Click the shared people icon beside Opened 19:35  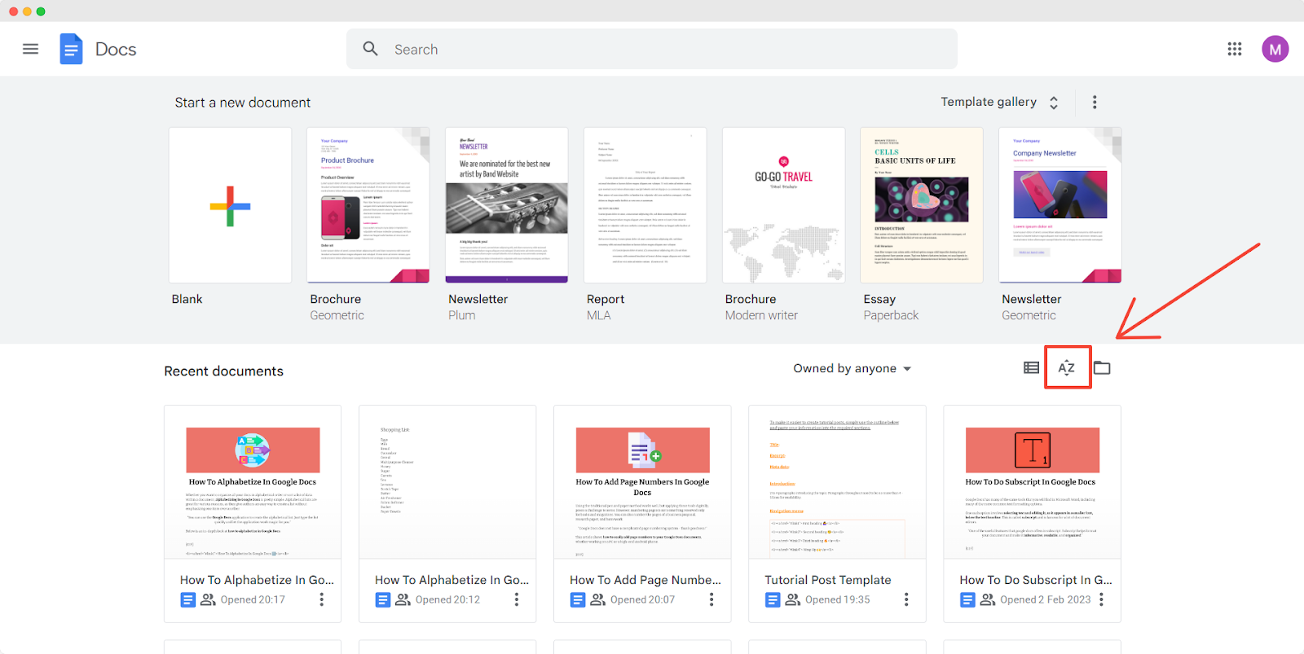point(793,599)
